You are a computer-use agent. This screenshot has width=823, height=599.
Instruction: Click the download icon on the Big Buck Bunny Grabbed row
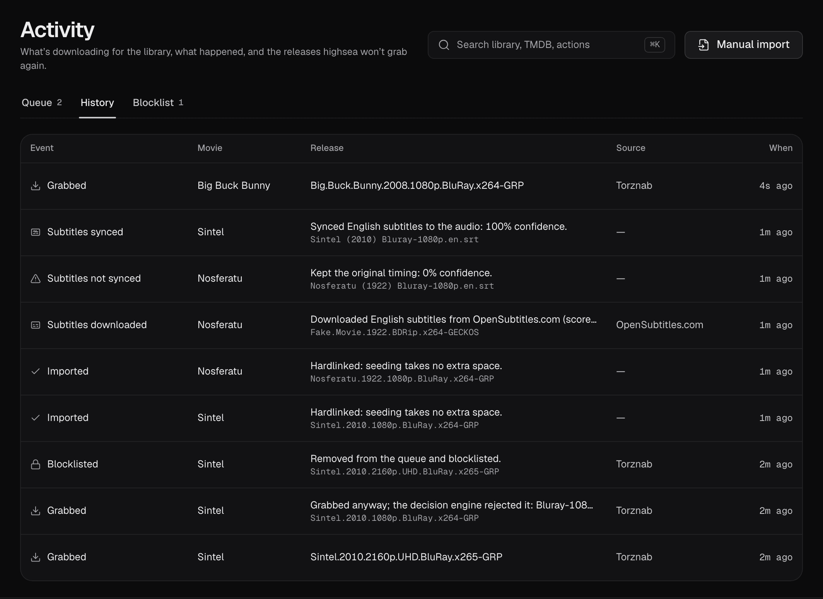pyautogui.click(x=36, y=186)
